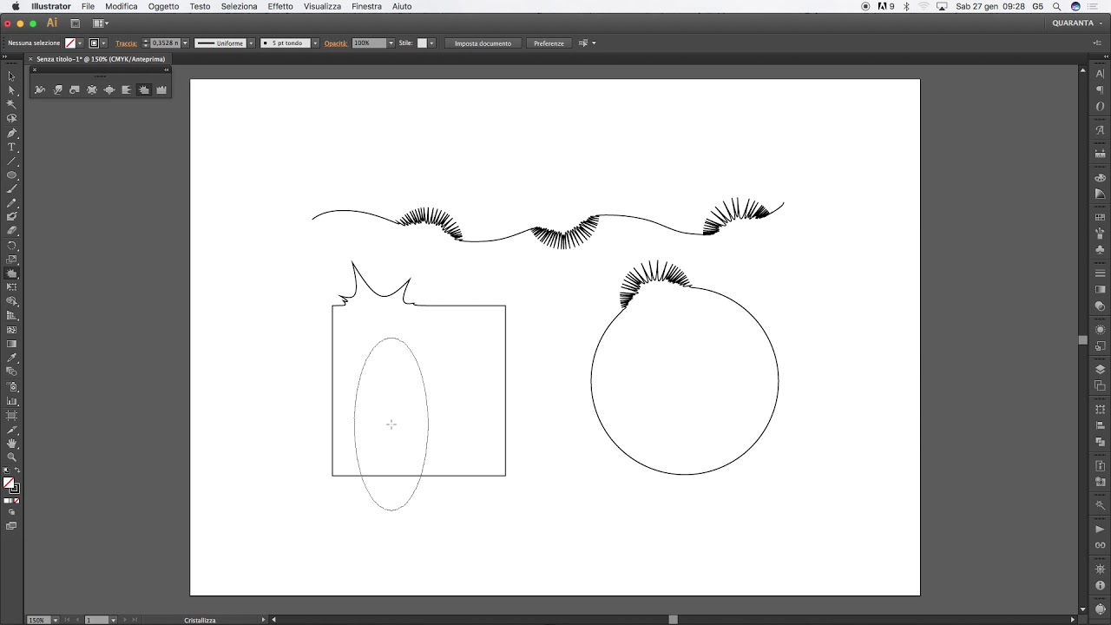Select the Line Segment tool
This screenshot has height=625, width=1111.
[x=11, y=161]
